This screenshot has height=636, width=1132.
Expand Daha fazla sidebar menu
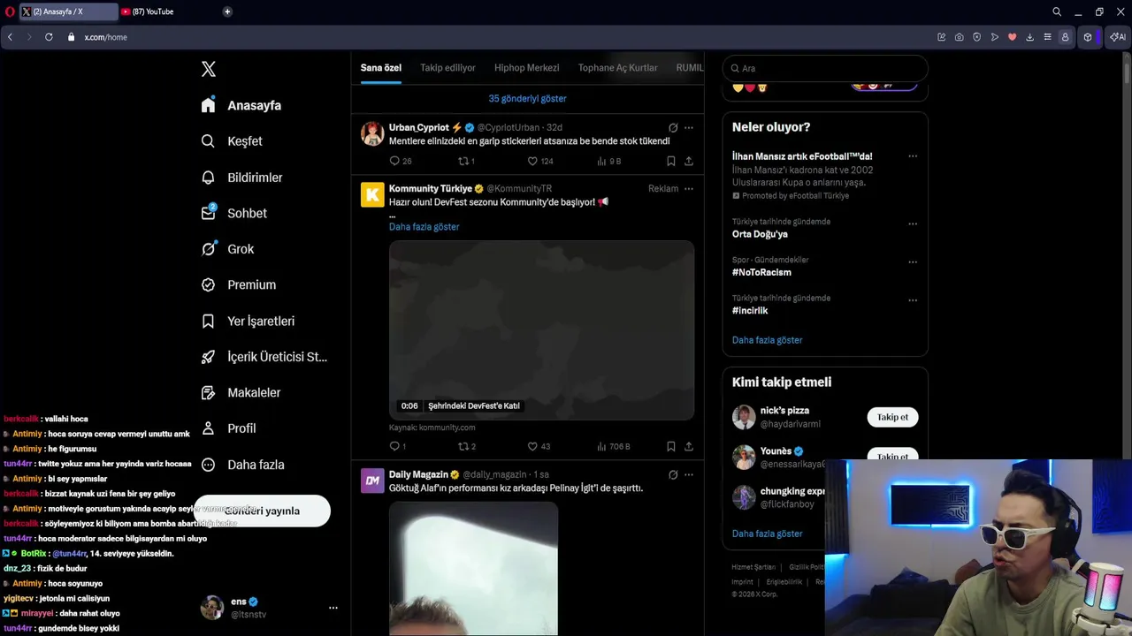point(242,465)
